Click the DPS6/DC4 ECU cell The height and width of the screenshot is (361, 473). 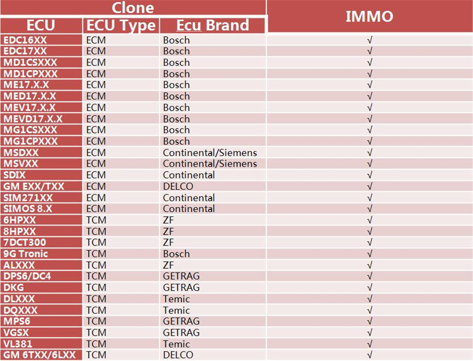tap(27, 277)
